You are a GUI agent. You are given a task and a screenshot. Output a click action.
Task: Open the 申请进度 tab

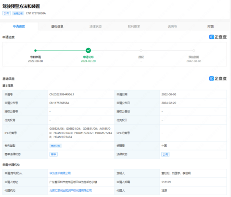coord(19,26)
